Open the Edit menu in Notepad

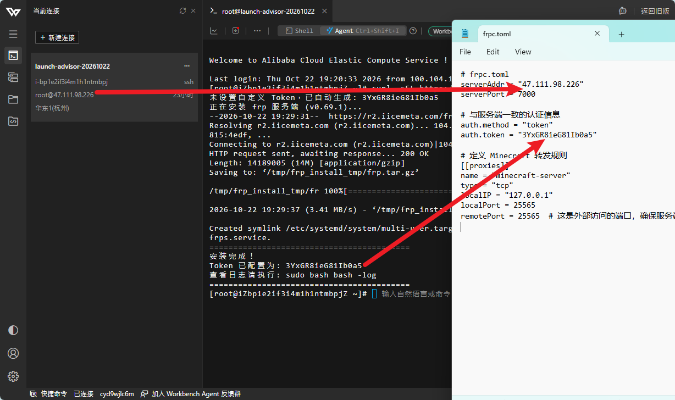pos(493,52)
